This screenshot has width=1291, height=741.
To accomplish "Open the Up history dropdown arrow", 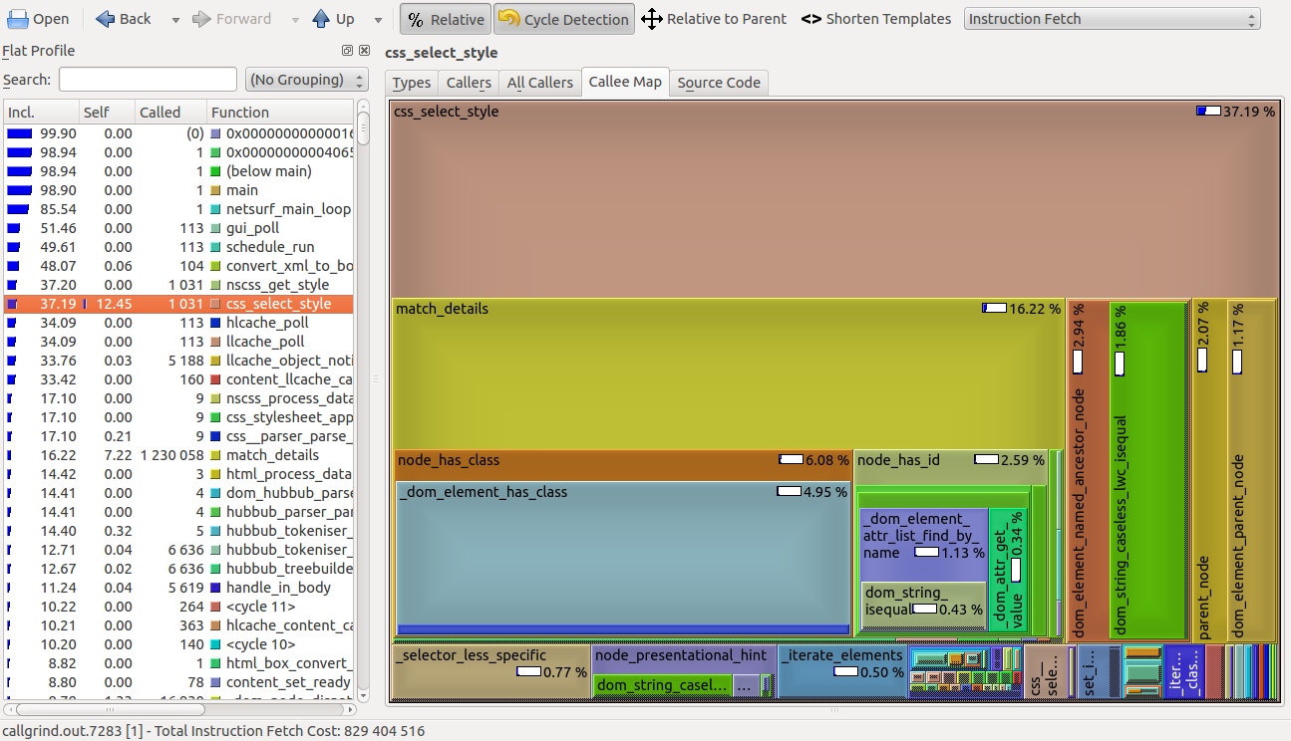I will point(378,19).
